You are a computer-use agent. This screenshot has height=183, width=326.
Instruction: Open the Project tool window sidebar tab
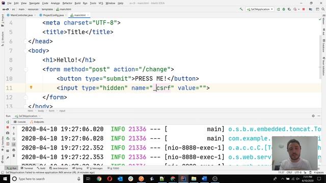click(x=3, y=20)
